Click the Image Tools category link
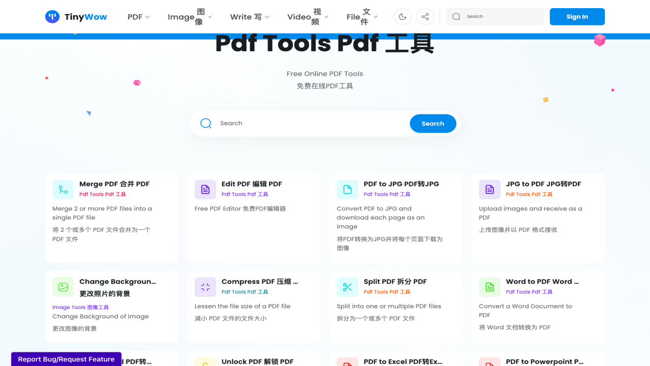The height and width of the screenshot is (366, 650). [80, 307]
